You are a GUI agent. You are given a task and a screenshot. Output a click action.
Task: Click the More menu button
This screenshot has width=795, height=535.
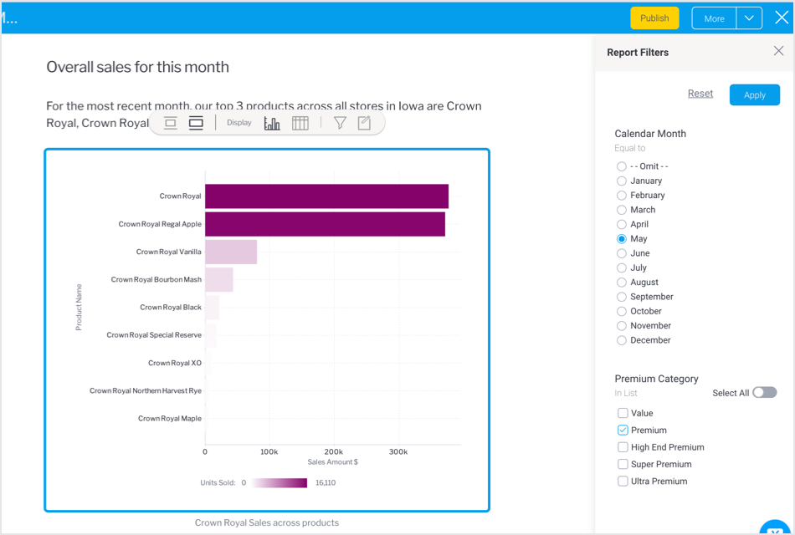pyautogui.click(x=714, y=18)
